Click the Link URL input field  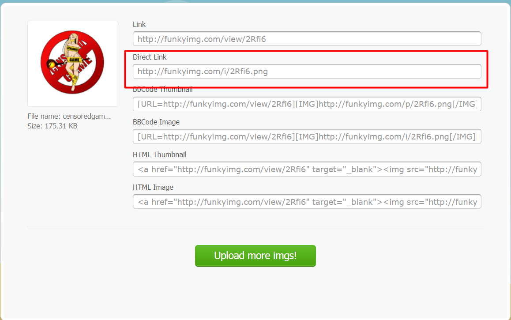click(307, 39)
